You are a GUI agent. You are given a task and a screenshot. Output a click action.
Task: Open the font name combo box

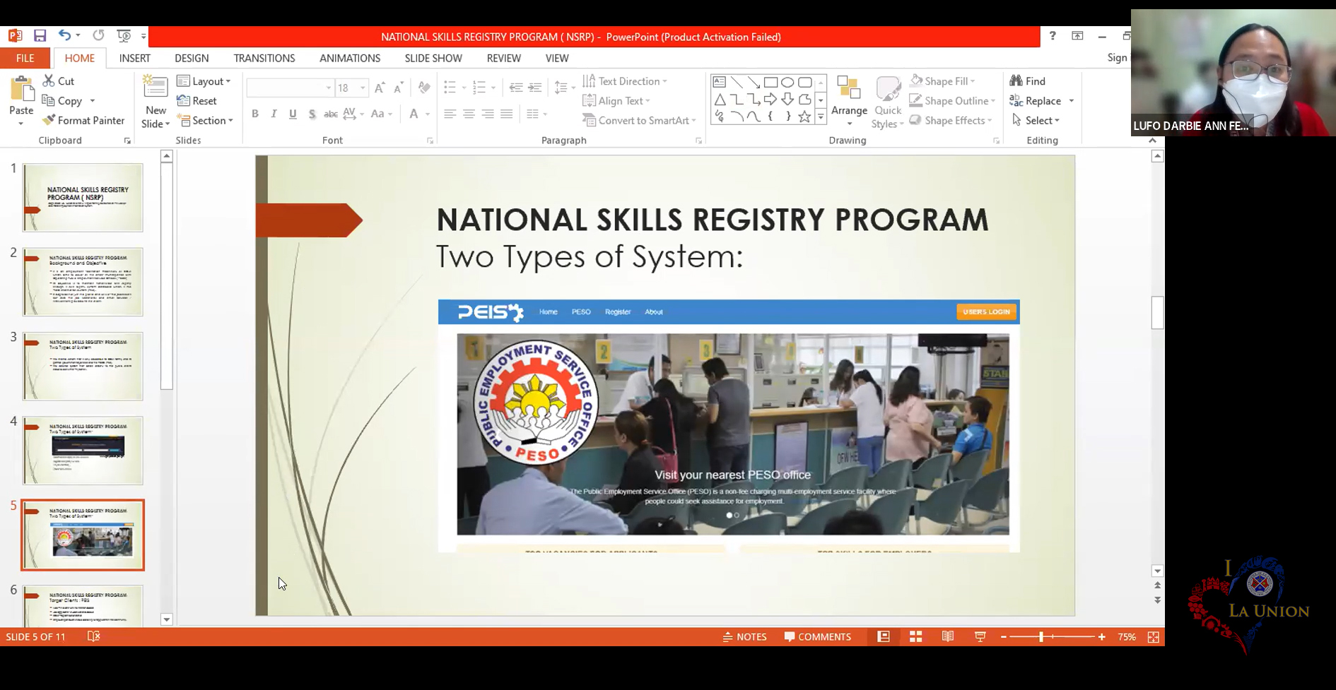click(x=290, y=88)
